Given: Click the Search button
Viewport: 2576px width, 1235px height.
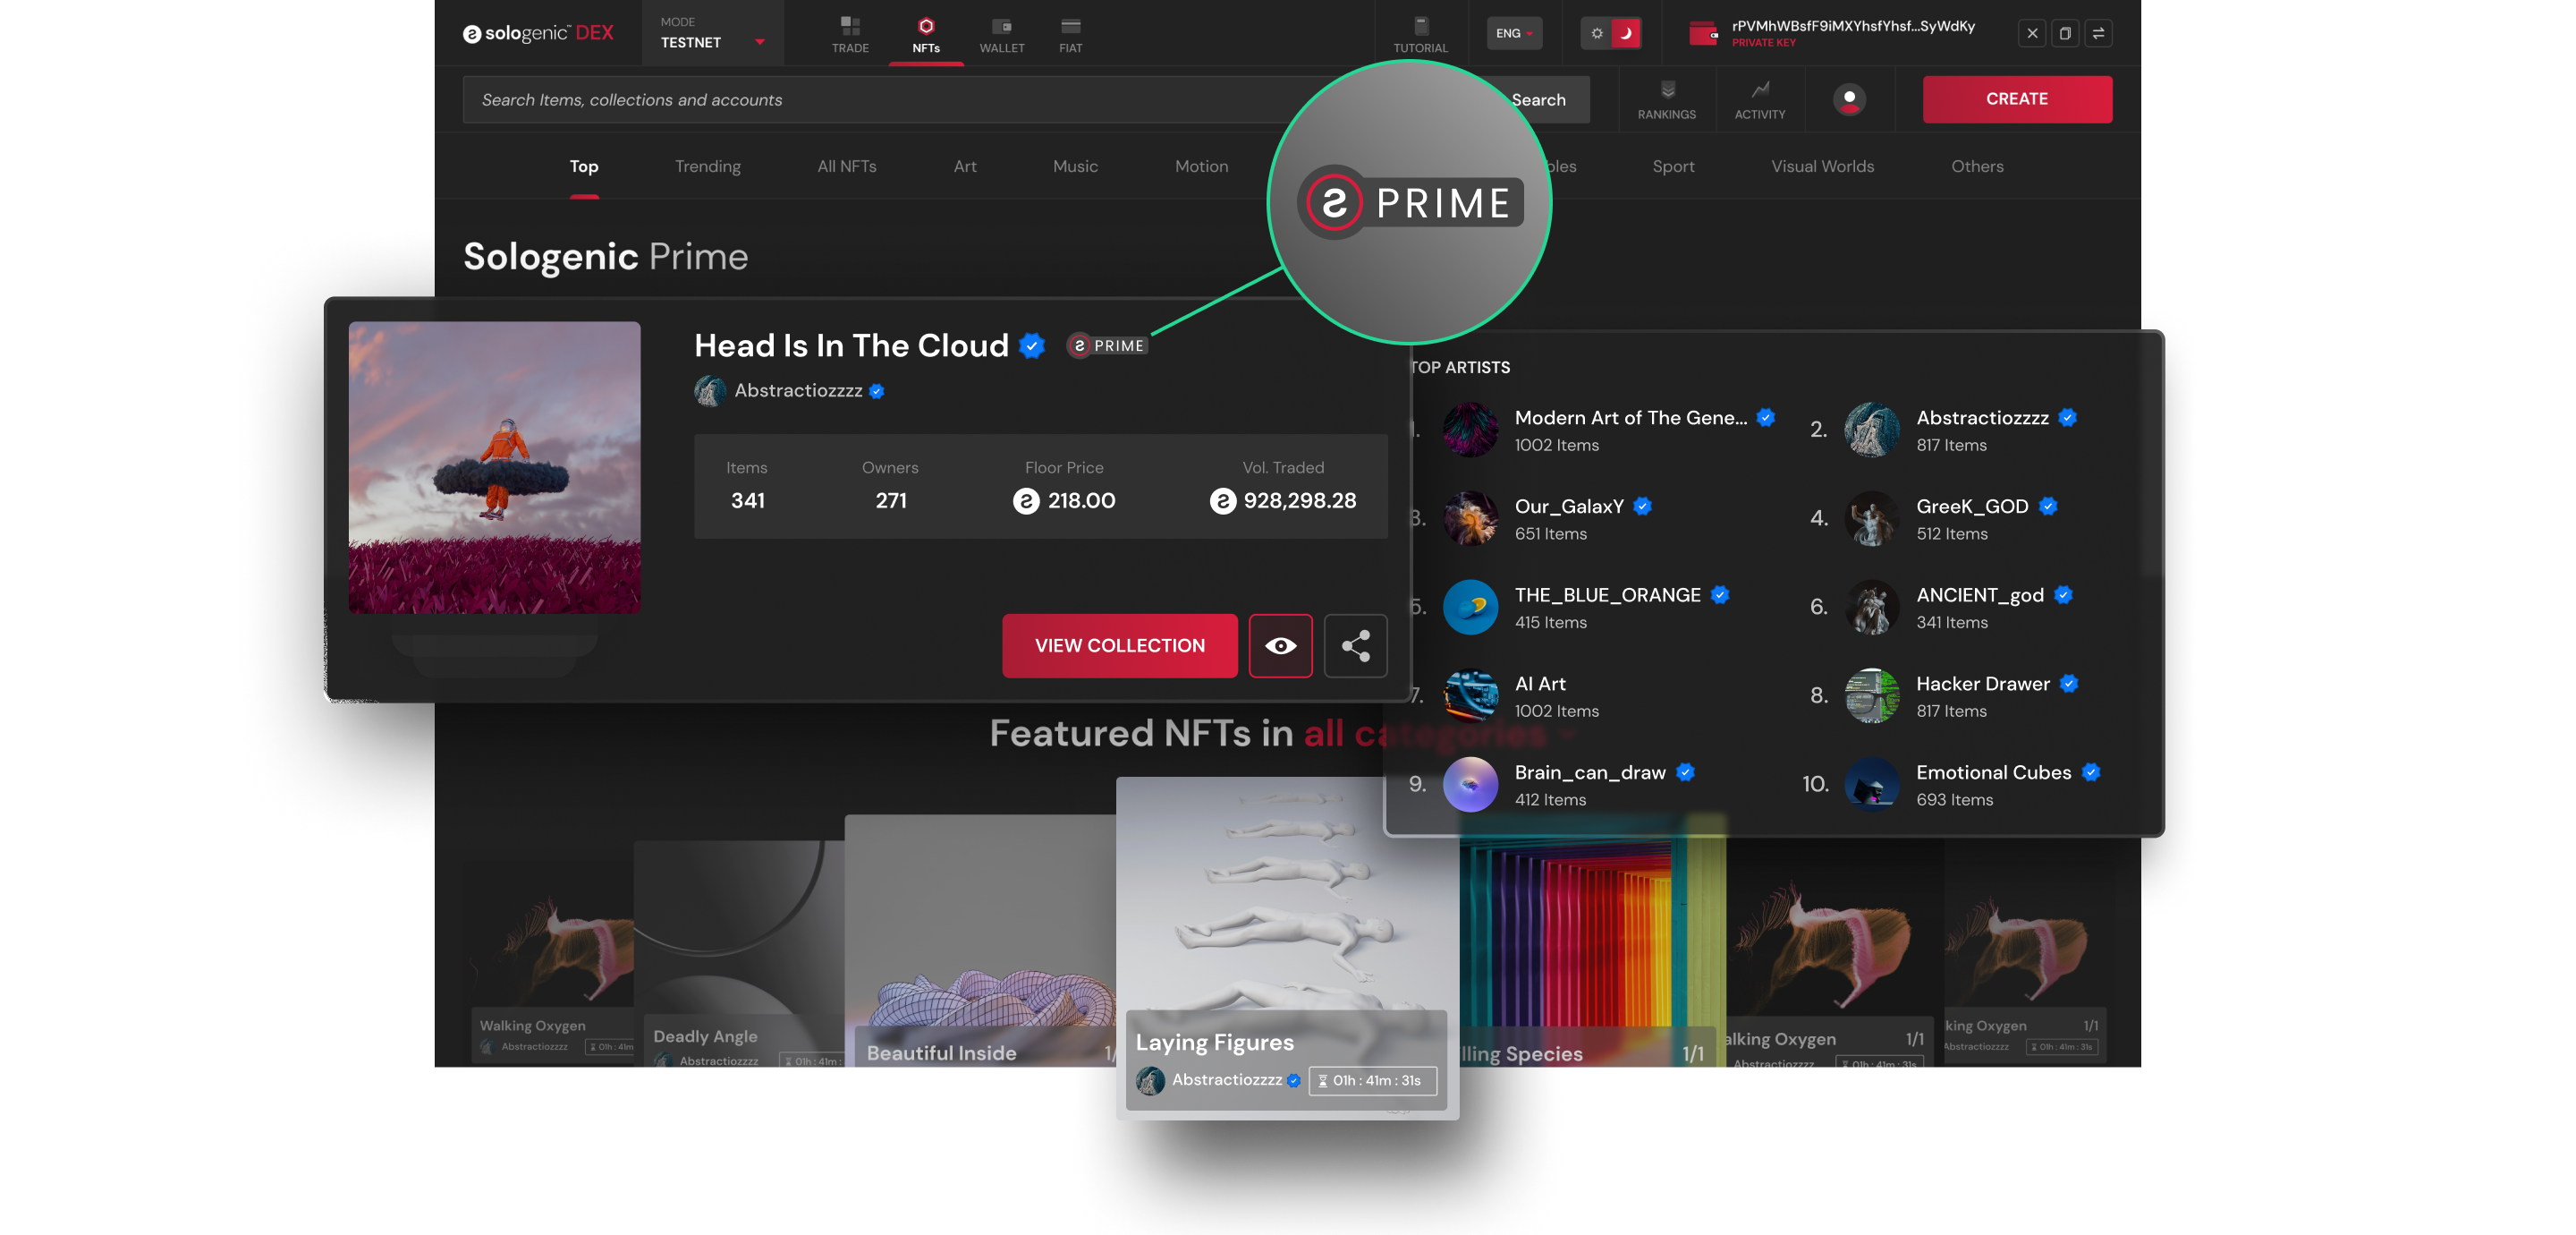Looking at the screenshot, I should click(1538, 99).
